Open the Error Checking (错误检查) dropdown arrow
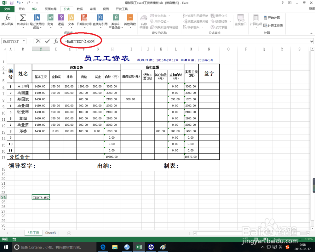 230,21
